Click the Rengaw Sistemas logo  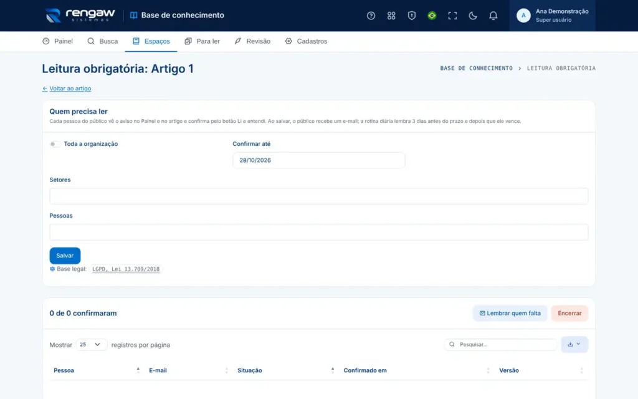click(80, 16)
